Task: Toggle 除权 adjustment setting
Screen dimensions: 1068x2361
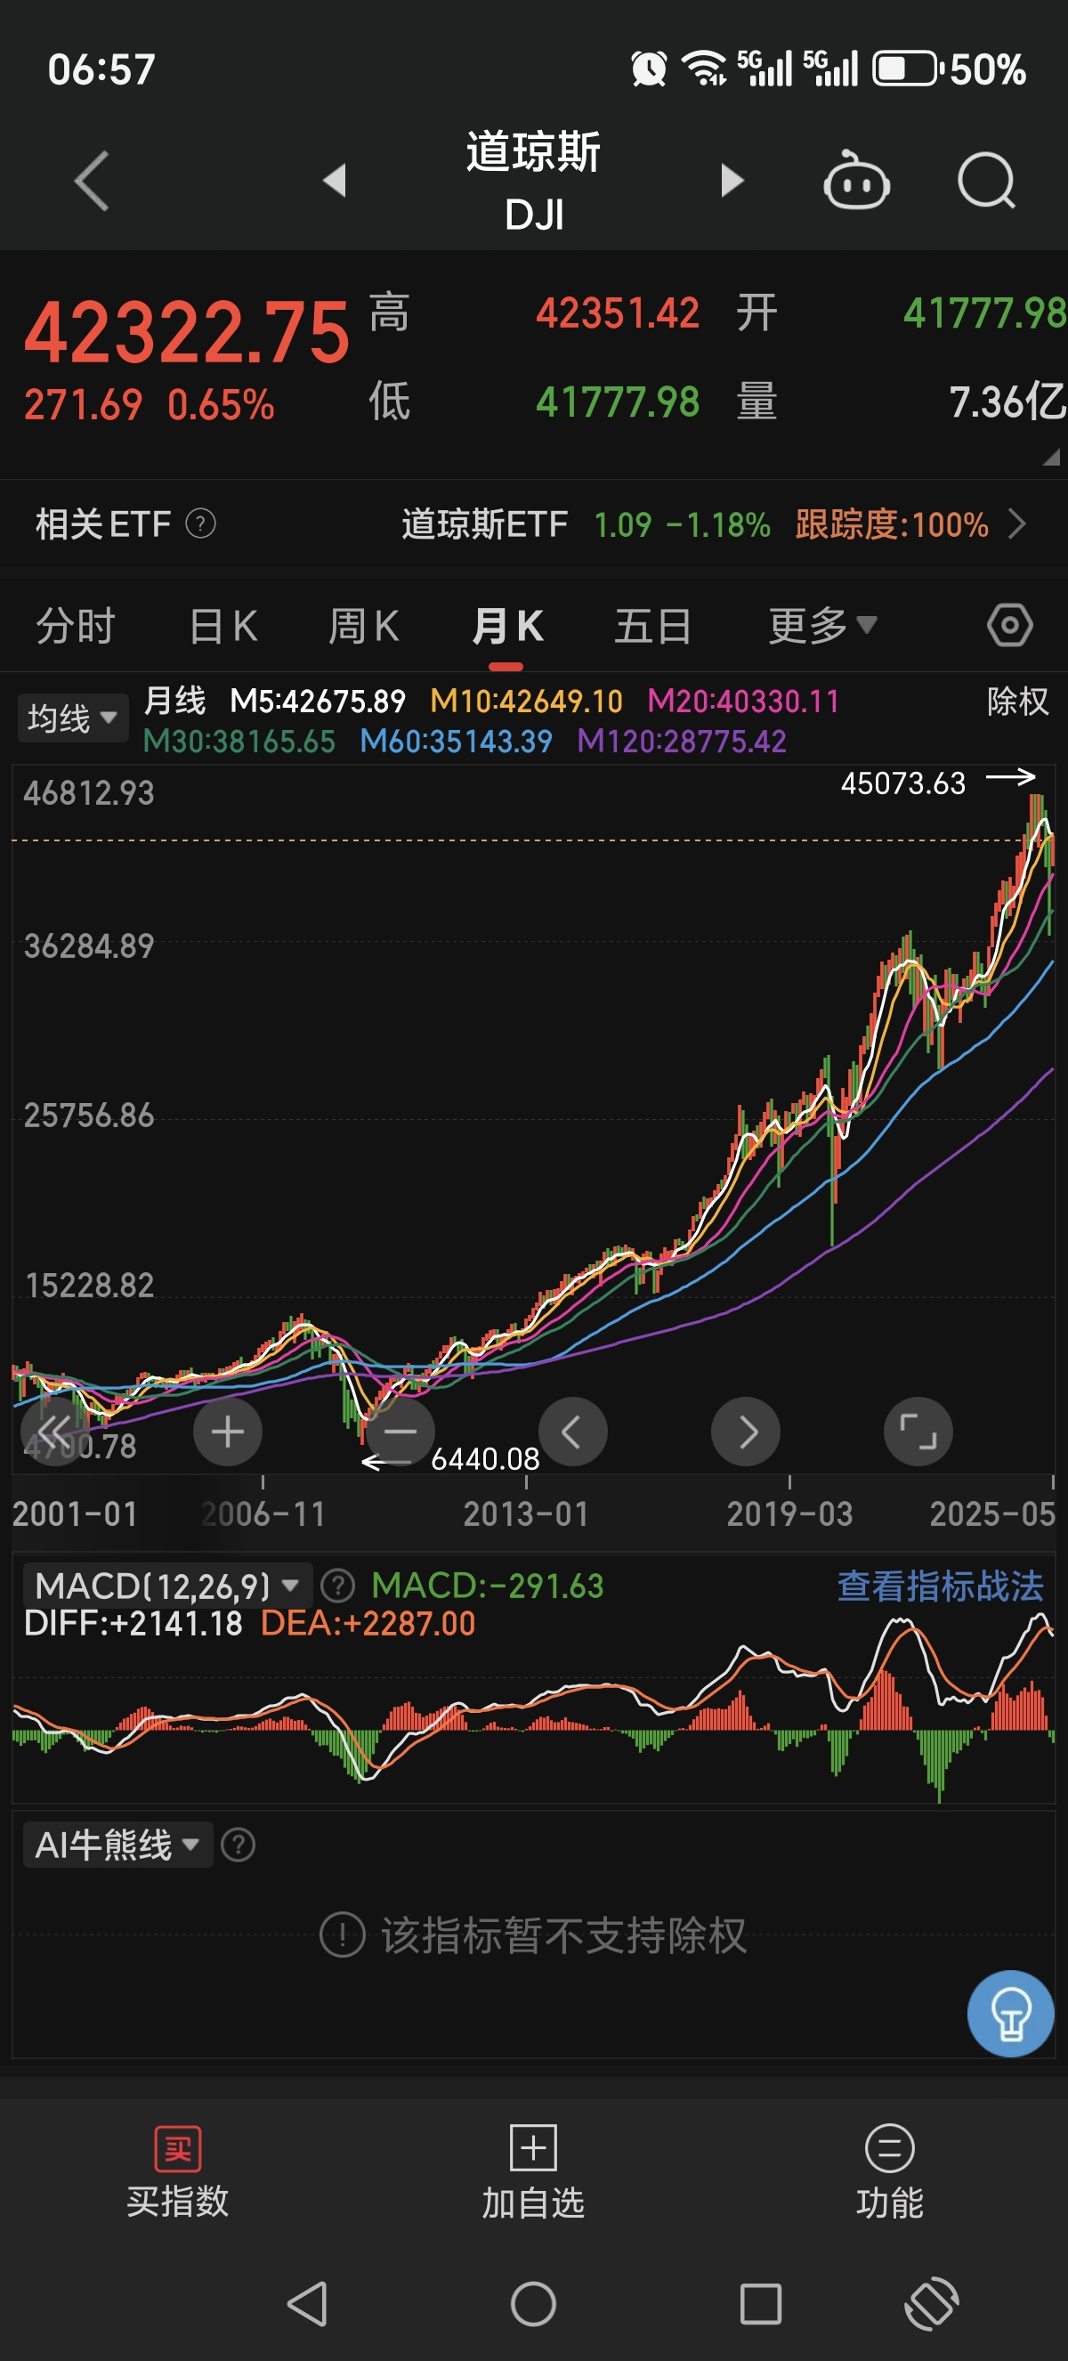Action: pyautogui.click(x=1016, y=702)
